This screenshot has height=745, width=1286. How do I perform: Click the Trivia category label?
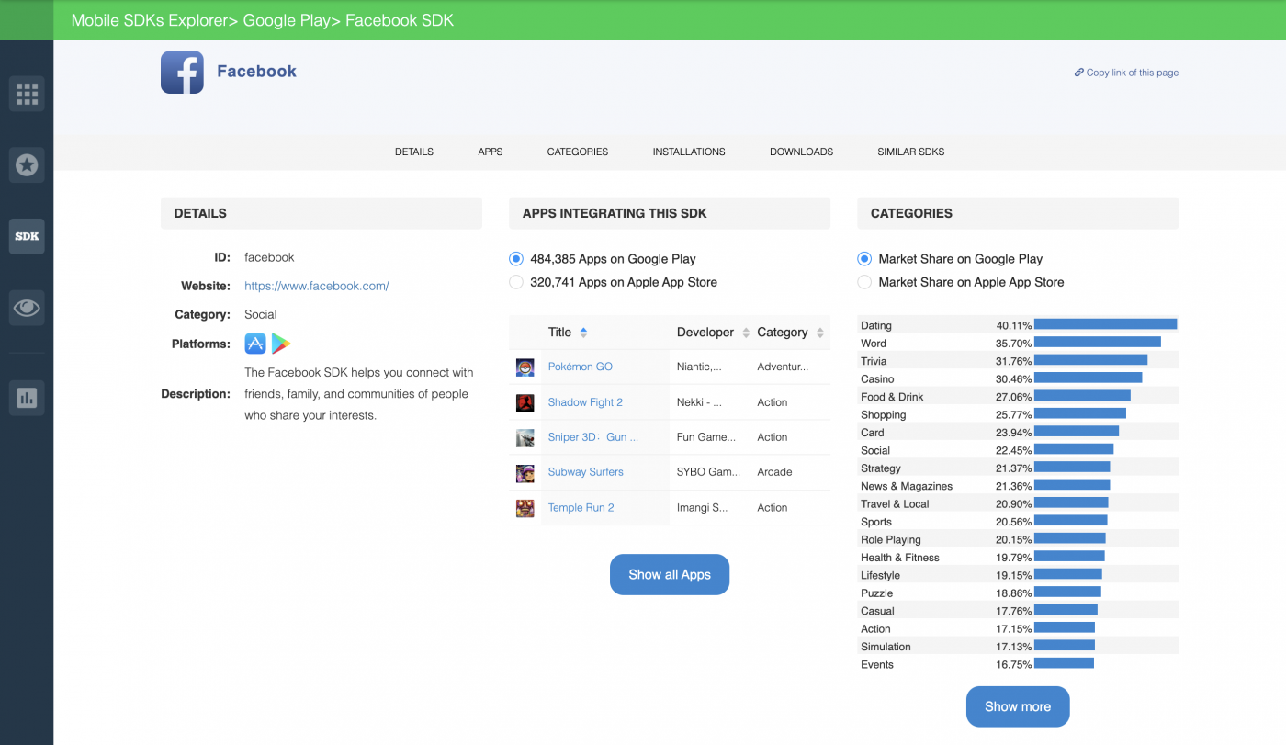click(874, 361)
